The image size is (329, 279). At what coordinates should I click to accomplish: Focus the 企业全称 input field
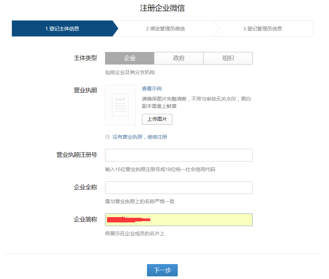pyautogui.click(x=179, y=188)
